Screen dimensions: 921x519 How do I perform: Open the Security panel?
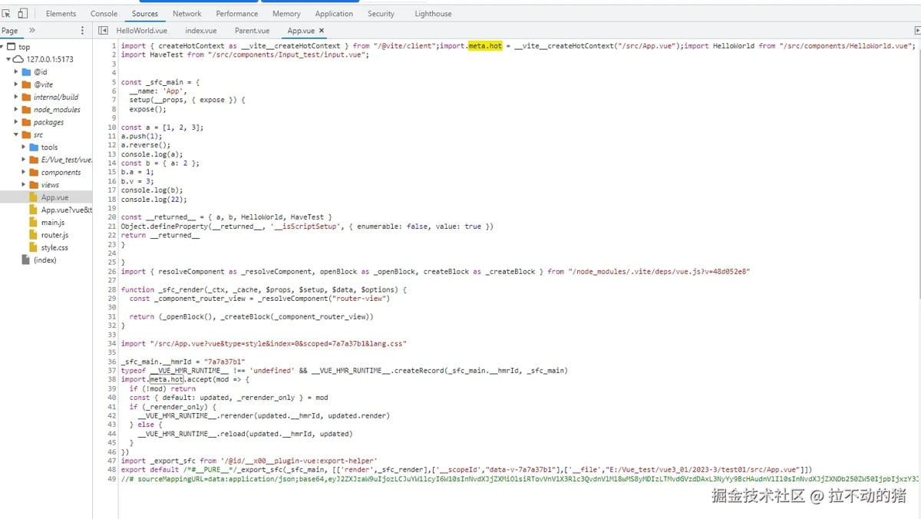pyautogui.click(x=381, y=13)
